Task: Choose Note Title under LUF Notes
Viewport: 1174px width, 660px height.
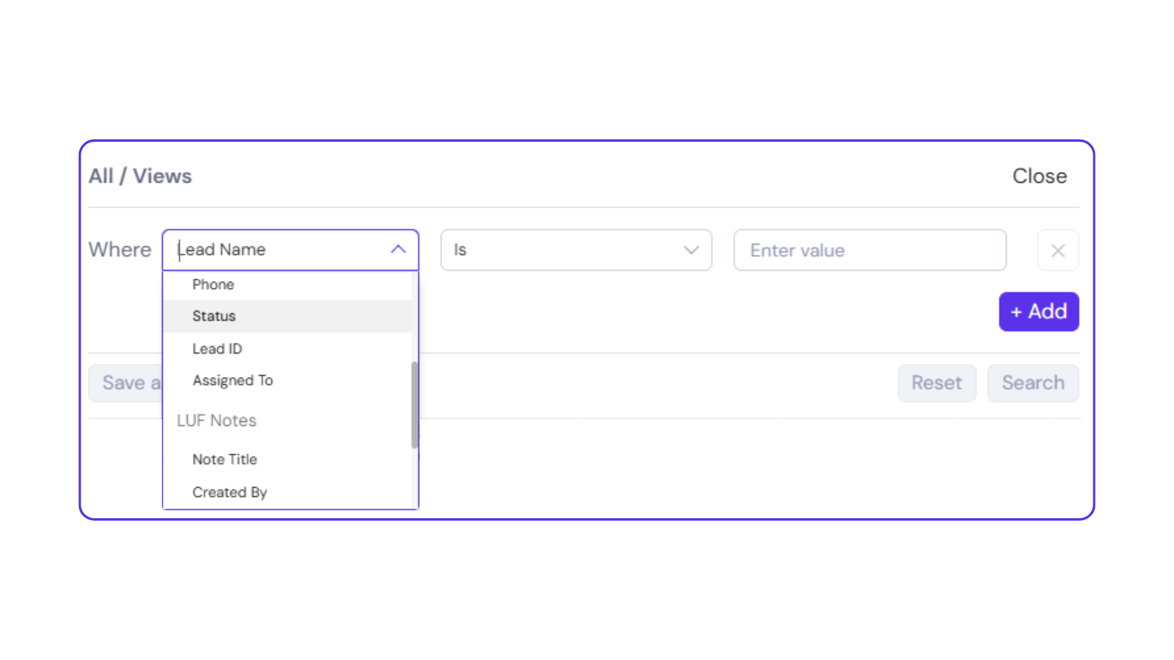Action: click(224, 460)
